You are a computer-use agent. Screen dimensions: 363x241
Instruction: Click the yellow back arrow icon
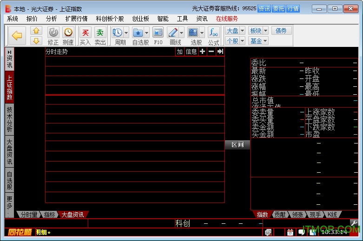tap(17, 35)
